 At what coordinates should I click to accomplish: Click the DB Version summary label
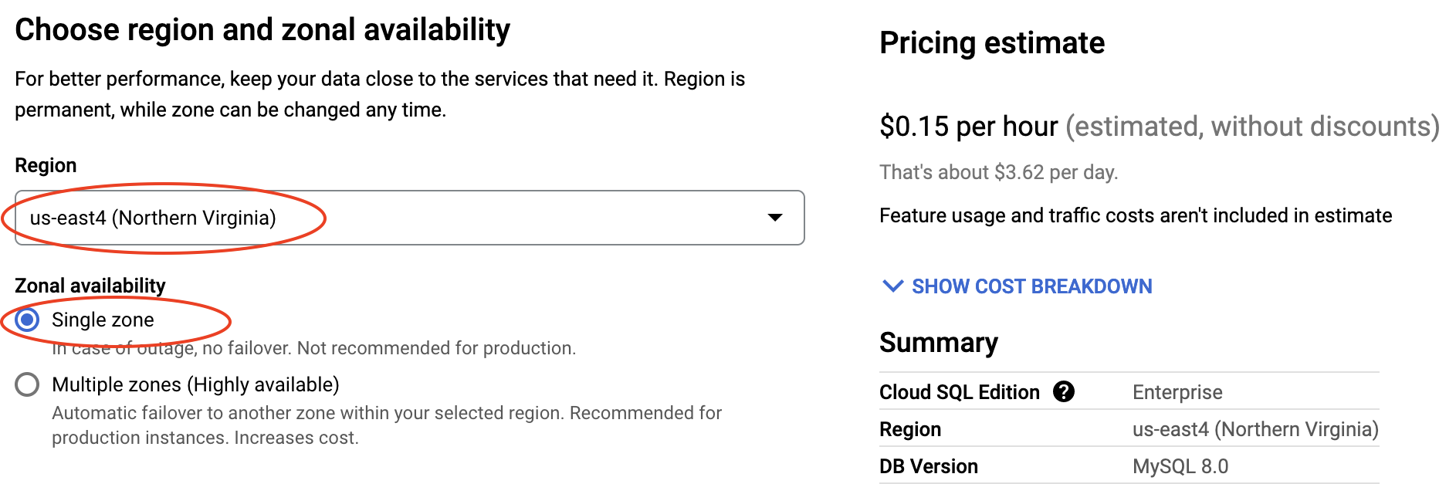[x=929, y=466]
